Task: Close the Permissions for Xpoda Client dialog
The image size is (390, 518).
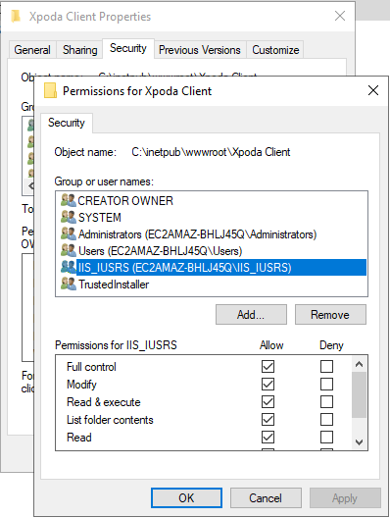Action: pyautogui.click(x=373, y=90)
